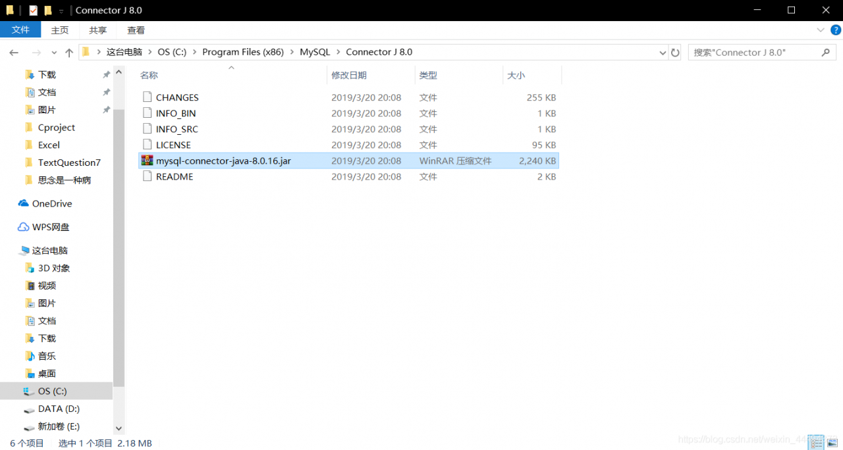Click the search magnifier icon
This screenshot has height=450, width=843.
point(825,52)
